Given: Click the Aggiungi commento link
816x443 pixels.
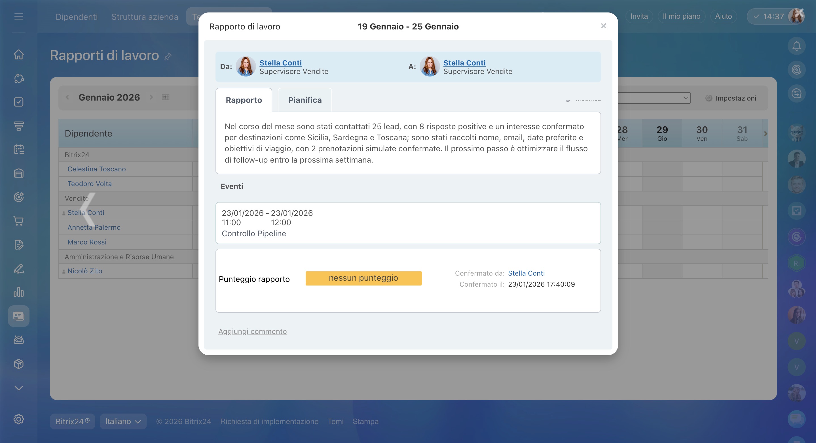Looking at the screenshot, I should [x=252, y=331].
